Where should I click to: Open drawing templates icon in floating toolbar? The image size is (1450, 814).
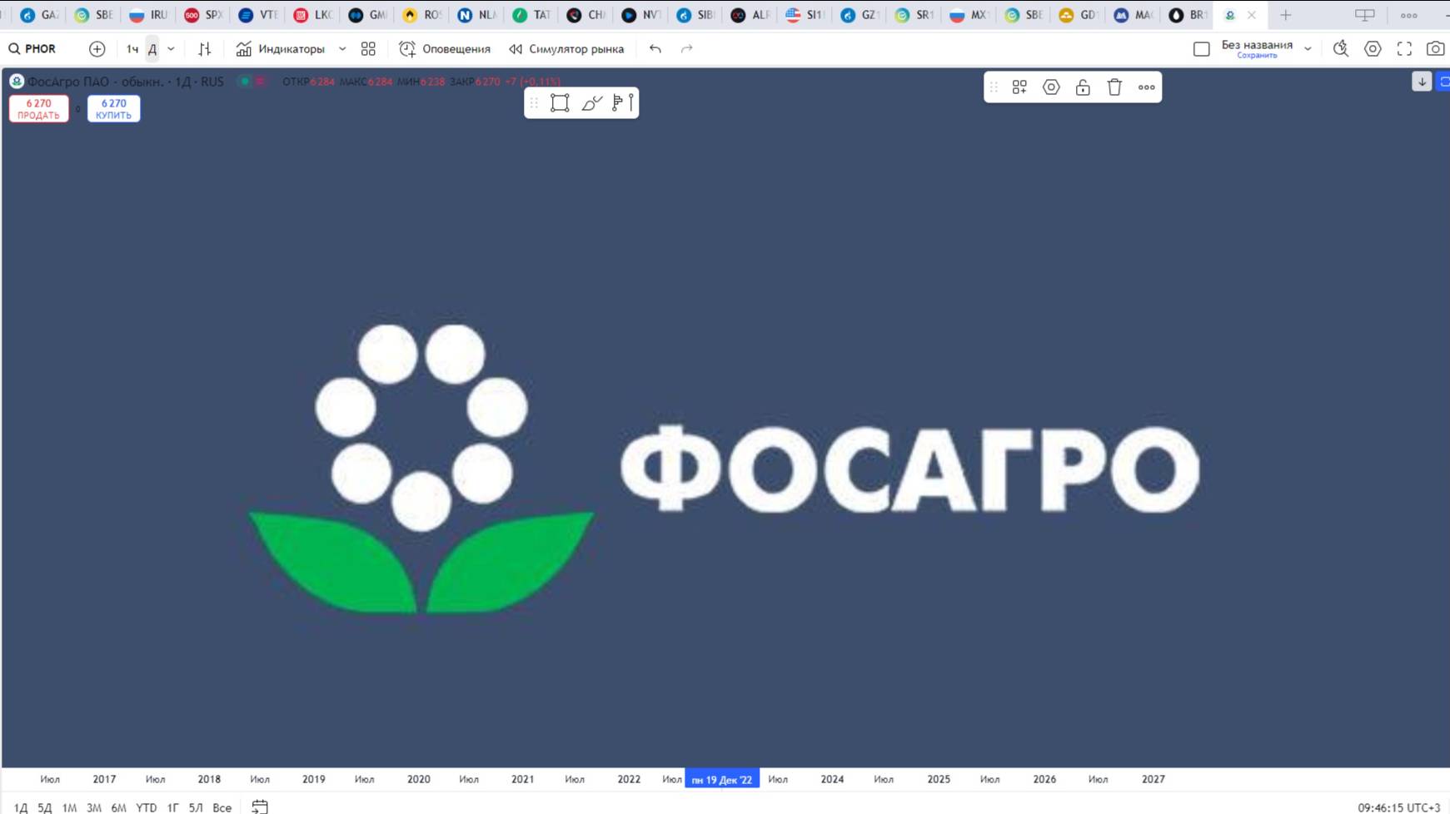click(1019, 87)
